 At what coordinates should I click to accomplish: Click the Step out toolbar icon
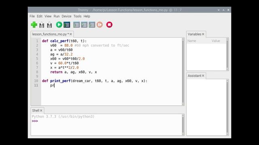pos(92,25)
